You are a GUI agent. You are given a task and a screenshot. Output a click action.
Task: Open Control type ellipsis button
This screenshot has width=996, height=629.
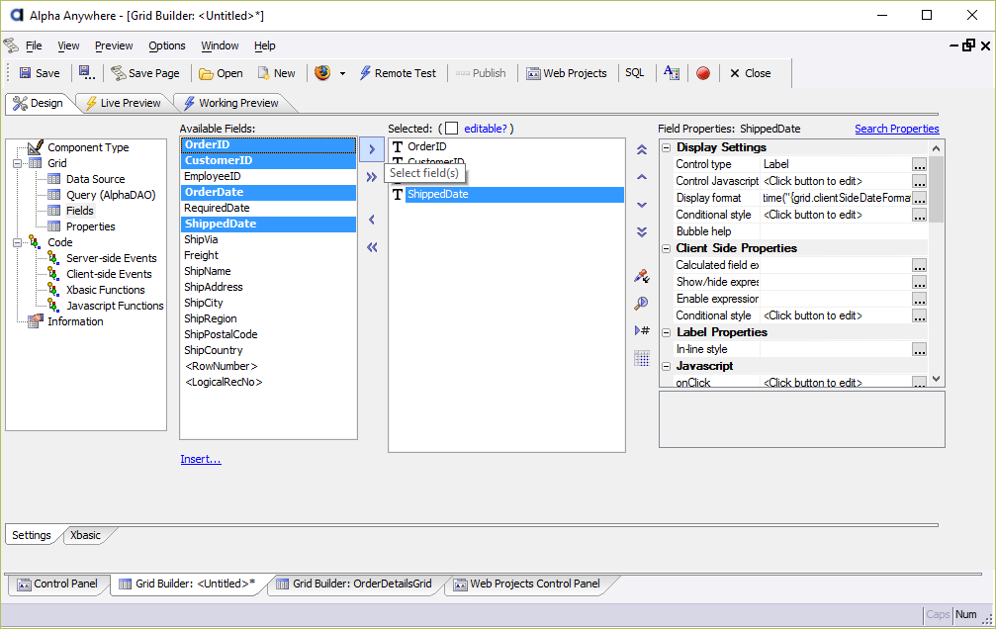click(919, 164)
